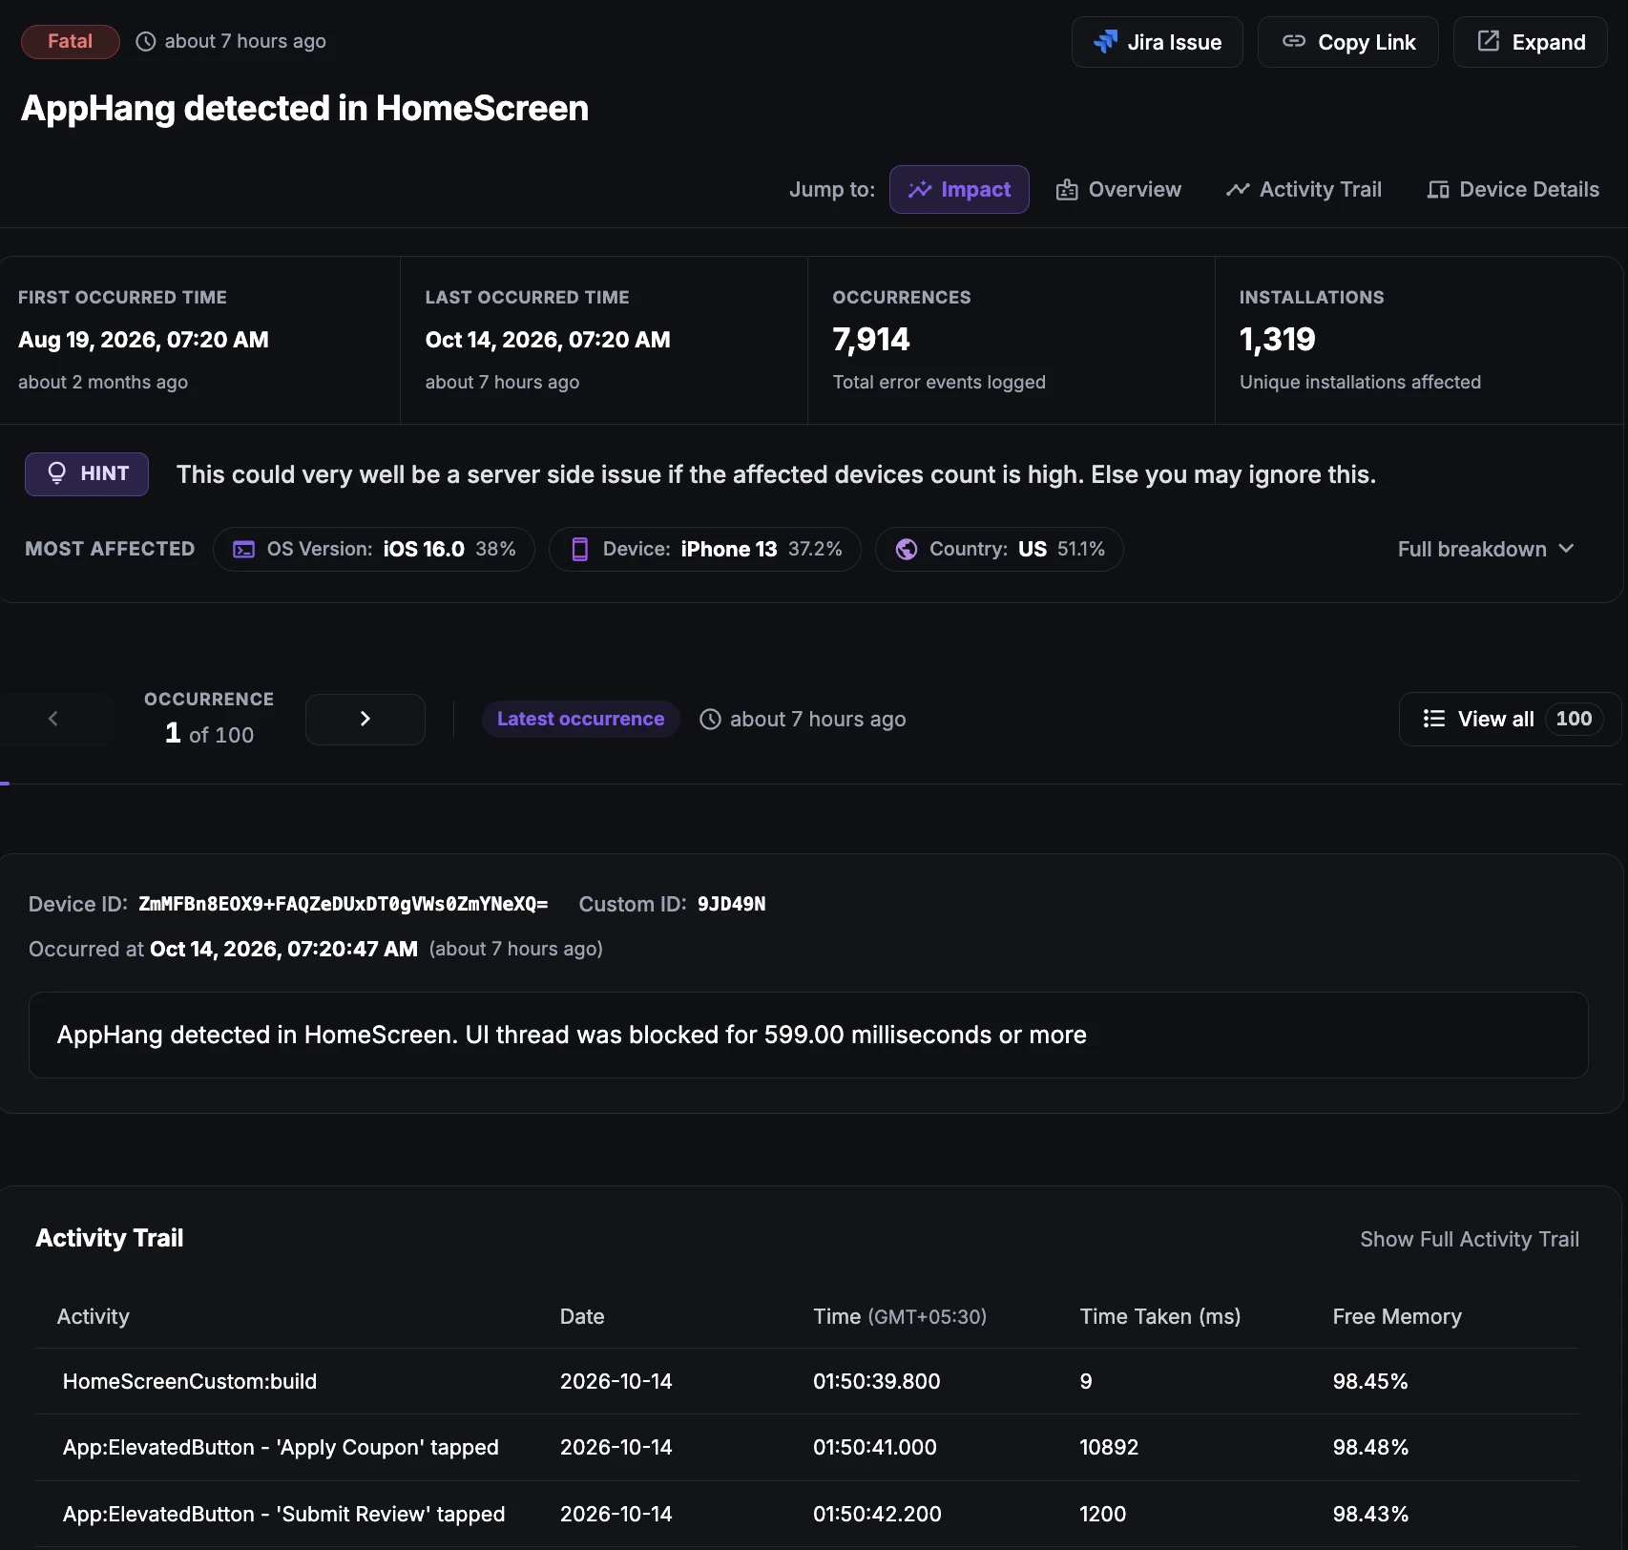This screenshot has width=1628, height=1550.
Task: Click the Time Taken (ms) column header
Action: [1160, 1316]
